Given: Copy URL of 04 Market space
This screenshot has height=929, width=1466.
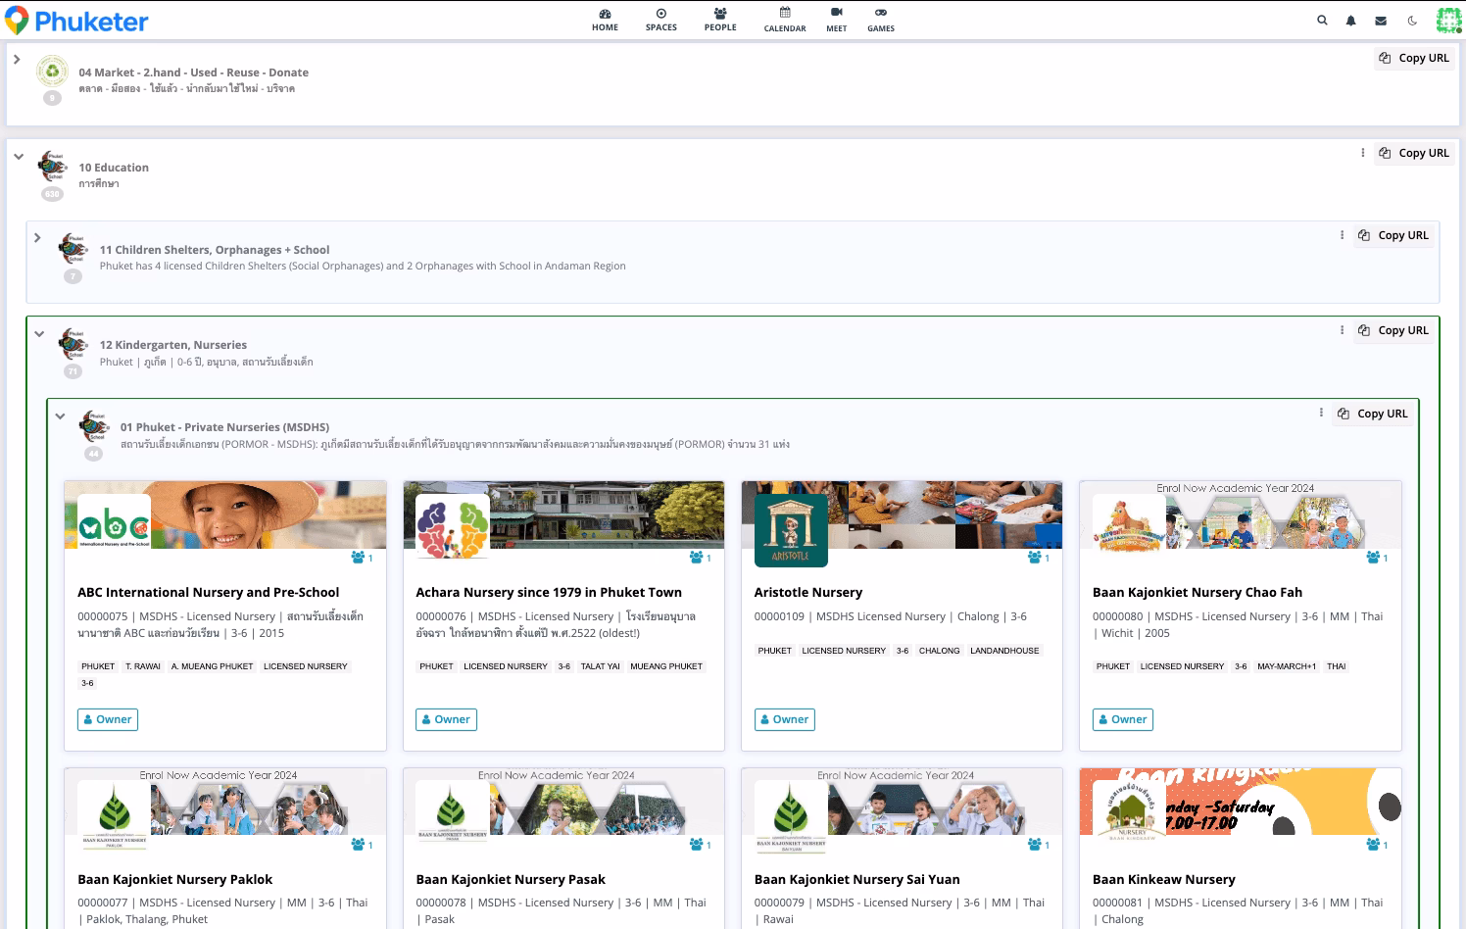Looking at the screenshot, I should [x=1414, y=58].
